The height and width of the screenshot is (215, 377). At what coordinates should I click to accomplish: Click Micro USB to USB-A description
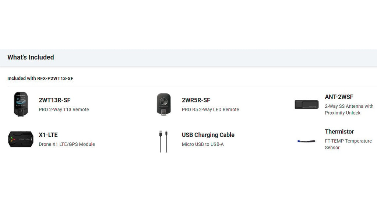(203, 144)
